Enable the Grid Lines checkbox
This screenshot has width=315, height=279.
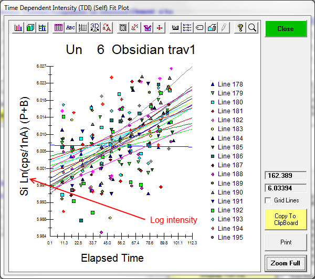(268, 200)
